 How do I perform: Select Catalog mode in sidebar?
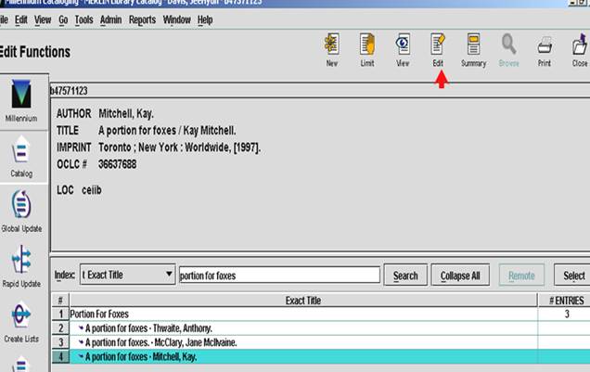tap(21, 156)
